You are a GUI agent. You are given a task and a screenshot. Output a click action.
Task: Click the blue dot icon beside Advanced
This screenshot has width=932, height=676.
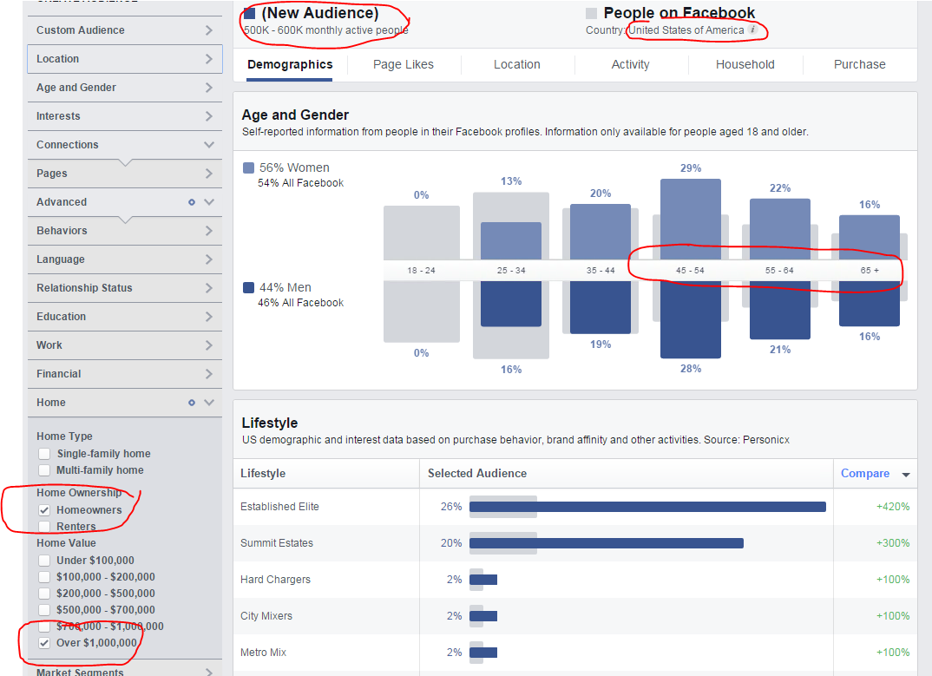click(192, 202)
